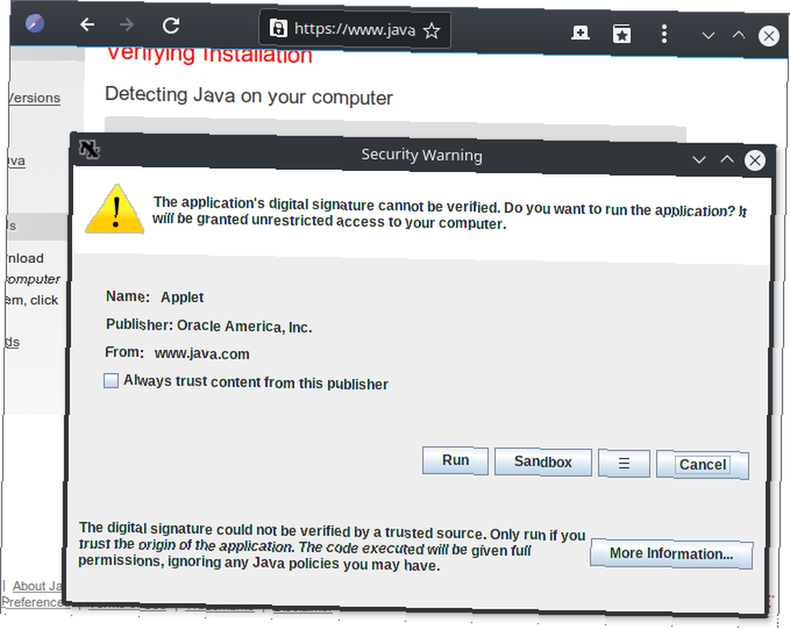
Task: Open the About Java link in page footer
Action: [37, 587]
